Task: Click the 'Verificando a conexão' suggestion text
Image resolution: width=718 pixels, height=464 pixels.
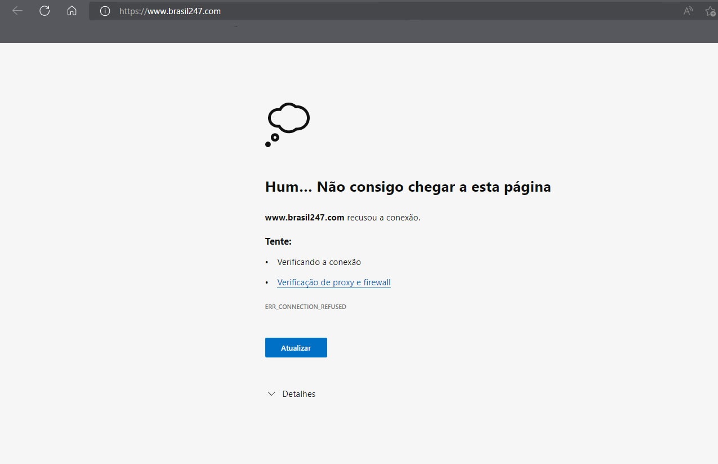Action: (319, 262)
